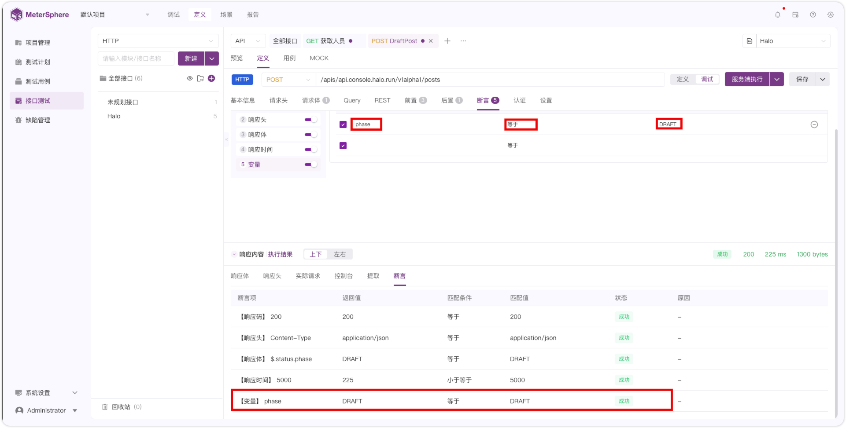This screenshot has height=428, width=846.
Task: Toggle the 变量 assertion switch
Action: click(311, 165)
